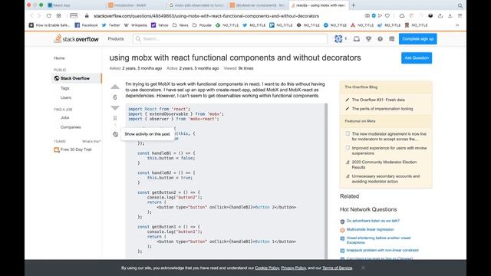Open the help center question-mark icon
Viewport: 491px width, 276px height.
pyautogui.click(x=380, y=39)
